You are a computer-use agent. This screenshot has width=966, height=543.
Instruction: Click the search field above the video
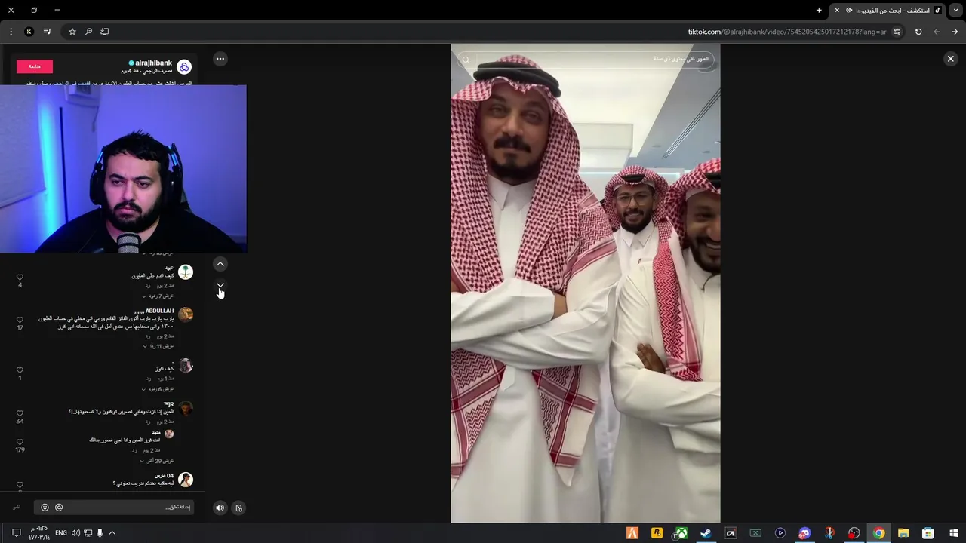point(585,59)
